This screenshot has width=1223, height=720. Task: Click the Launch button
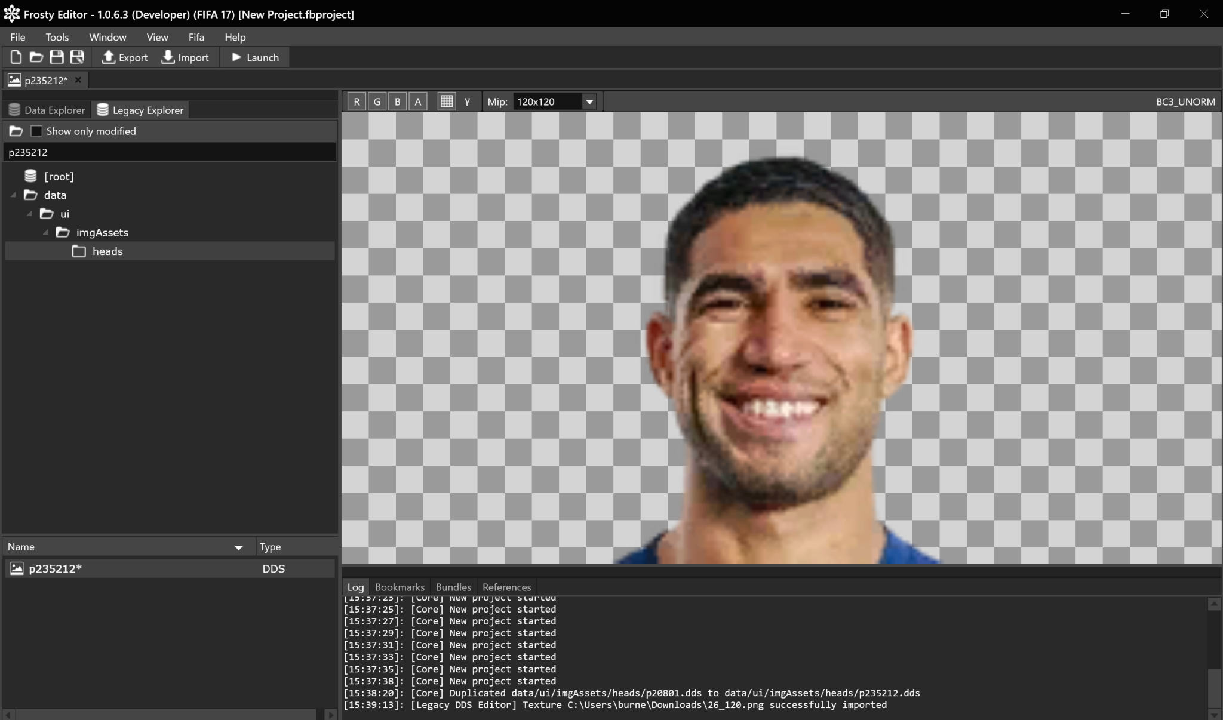(x=255, y=57)
